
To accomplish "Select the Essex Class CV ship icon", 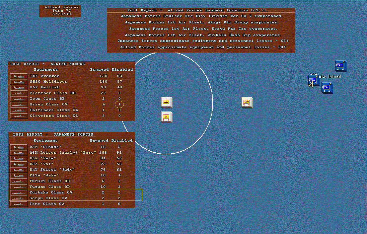I will pos(19,104).
